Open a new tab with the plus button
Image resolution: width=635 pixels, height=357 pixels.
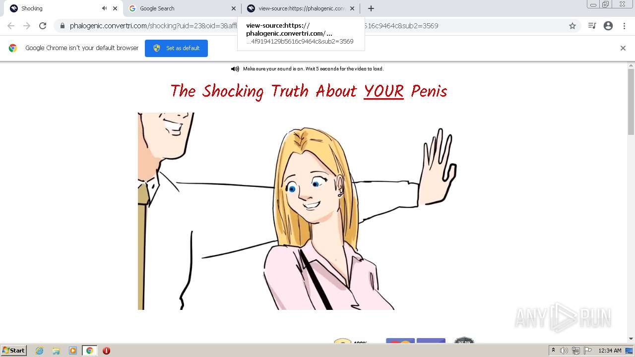[x=371, y=8]
